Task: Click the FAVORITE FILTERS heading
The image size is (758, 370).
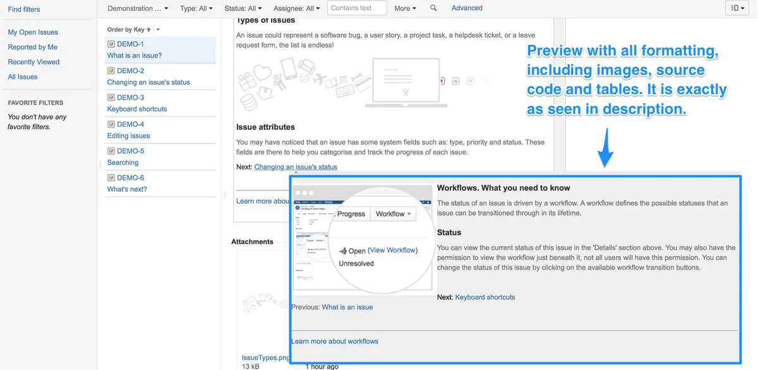Action: [x=35, y=103]
